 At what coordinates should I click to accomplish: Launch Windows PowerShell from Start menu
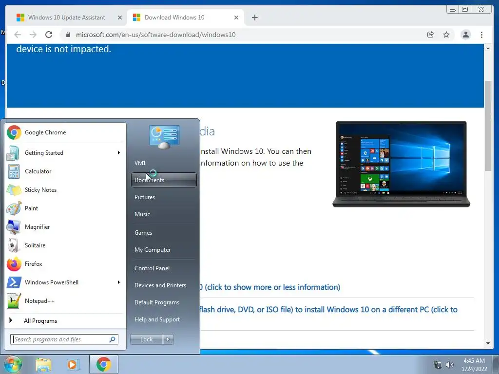pyautogui.click(x=66, y=282)
